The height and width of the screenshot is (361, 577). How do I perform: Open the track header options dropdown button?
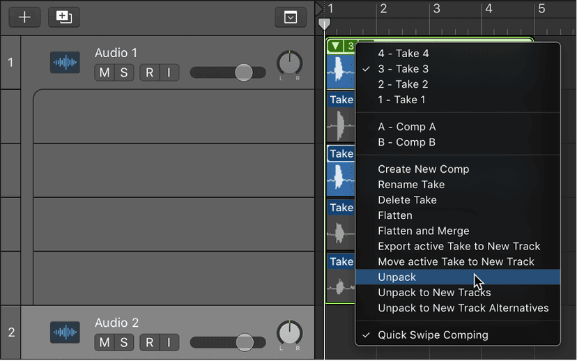[291, 17]
